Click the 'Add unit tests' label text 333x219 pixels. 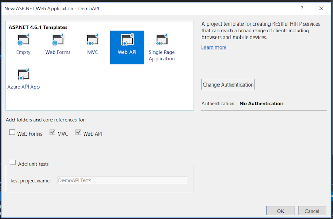[33, 164]
